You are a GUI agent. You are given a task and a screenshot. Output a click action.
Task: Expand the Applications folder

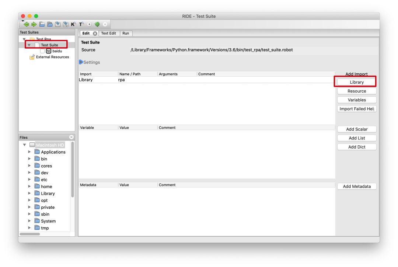click(29, 152)
